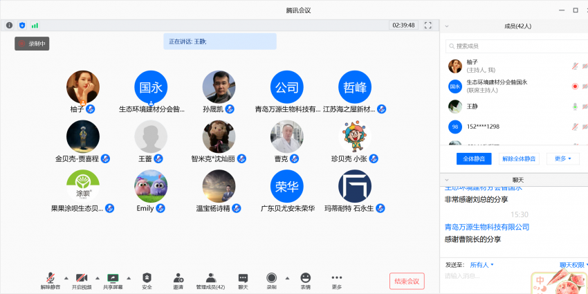Click 温宝杨诗精's avatar
The height and width of the screenshot is (294, 588).
click(x=219, y=186)
